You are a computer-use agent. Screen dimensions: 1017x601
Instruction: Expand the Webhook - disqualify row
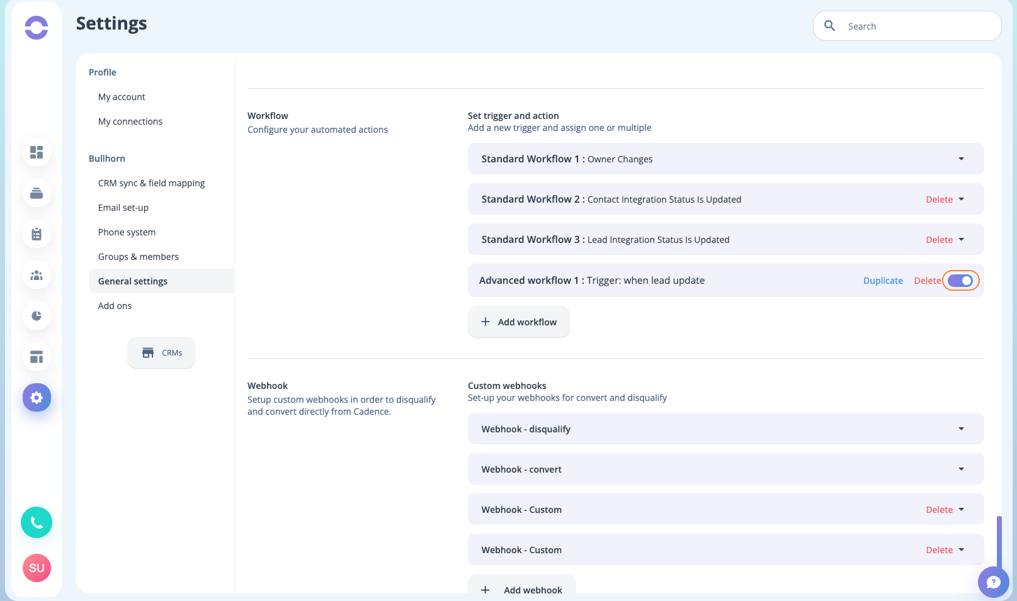click(725, 429)
